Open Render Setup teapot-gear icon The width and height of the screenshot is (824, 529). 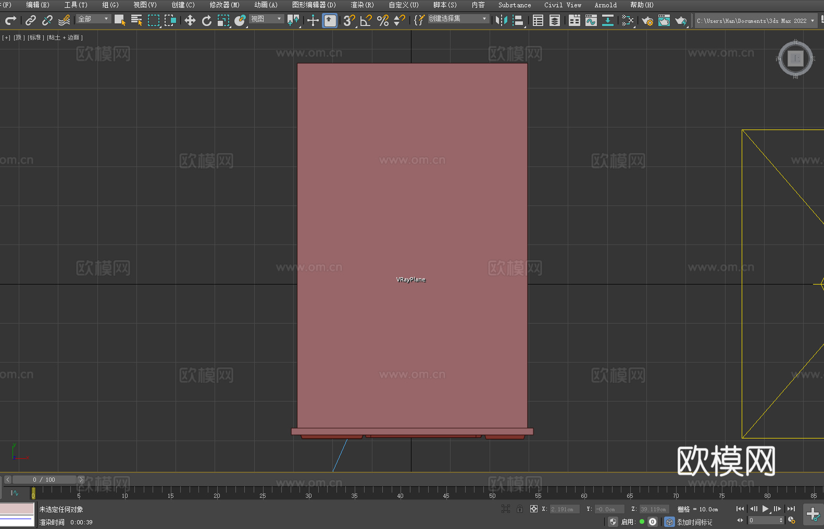(647, 20)
